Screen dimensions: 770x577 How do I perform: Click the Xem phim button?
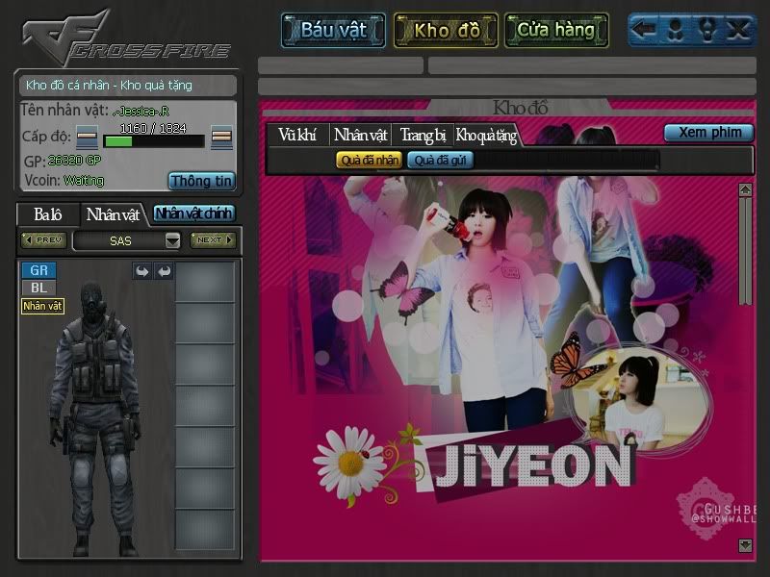708,133
